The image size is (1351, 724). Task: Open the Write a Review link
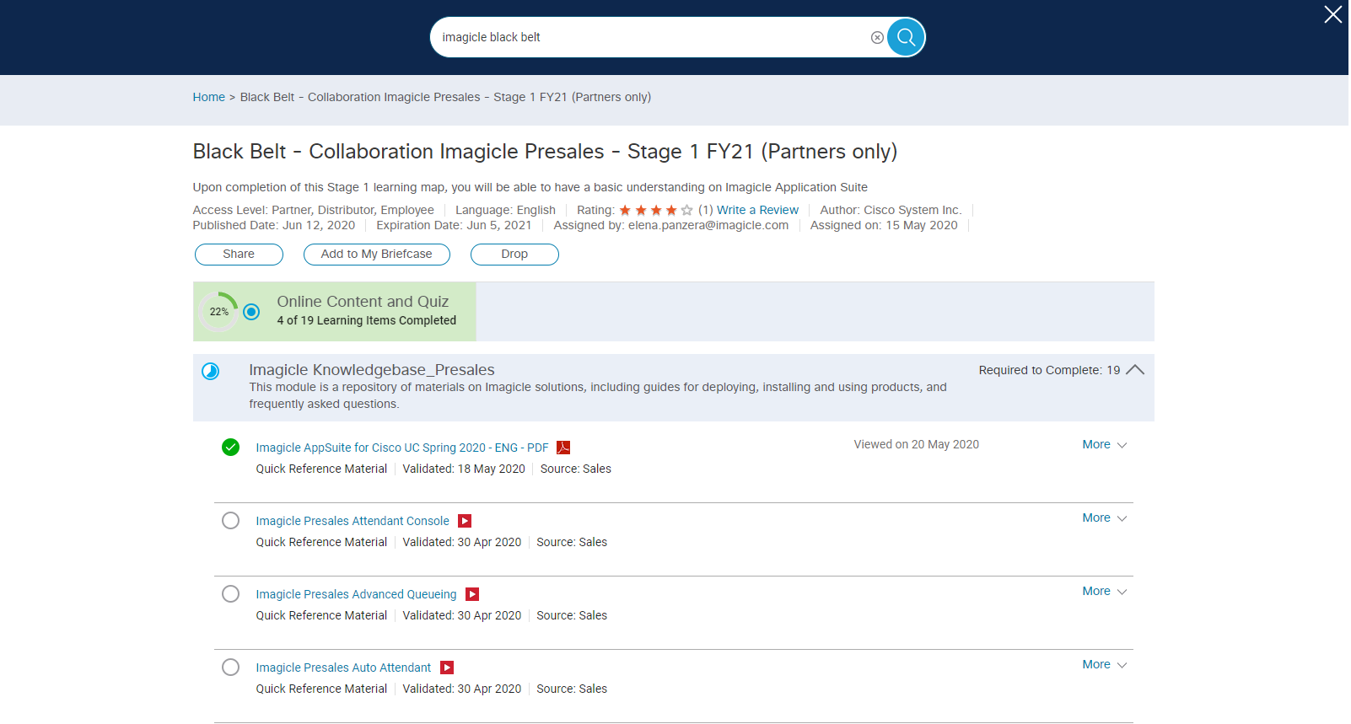(x=757, y=210)
